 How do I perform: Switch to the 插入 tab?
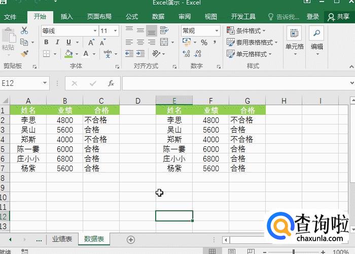(x=66, y=17)
